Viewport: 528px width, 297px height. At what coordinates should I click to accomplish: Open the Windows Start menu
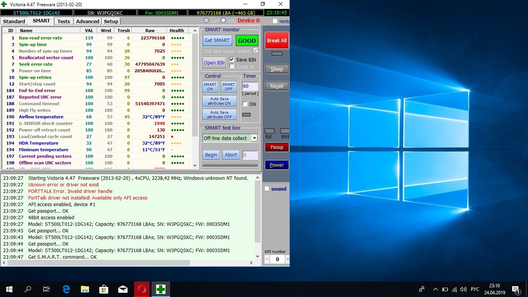9,289
